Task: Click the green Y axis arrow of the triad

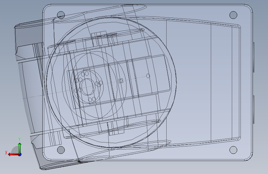Action: [20, 148]
